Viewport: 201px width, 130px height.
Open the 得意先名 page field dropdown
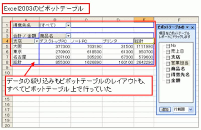[x=68, y=25]
